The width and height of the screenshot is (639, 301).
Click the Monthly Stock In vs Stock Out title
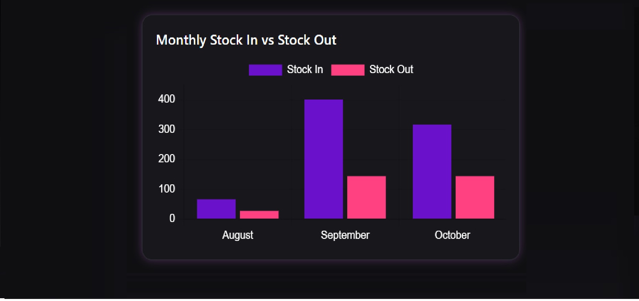pos(246,40)
